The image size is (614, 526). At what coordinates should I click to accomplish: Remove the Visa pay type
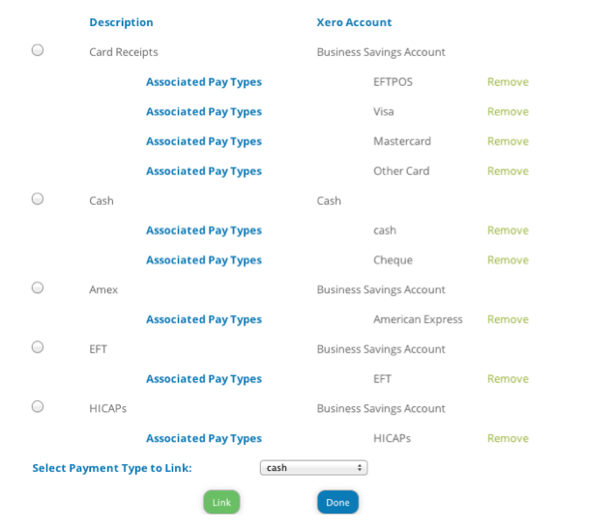[x=508, y=111]
